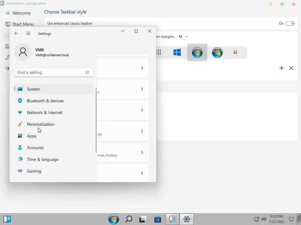Remove start button image with red X

click(x=291, y=68)
